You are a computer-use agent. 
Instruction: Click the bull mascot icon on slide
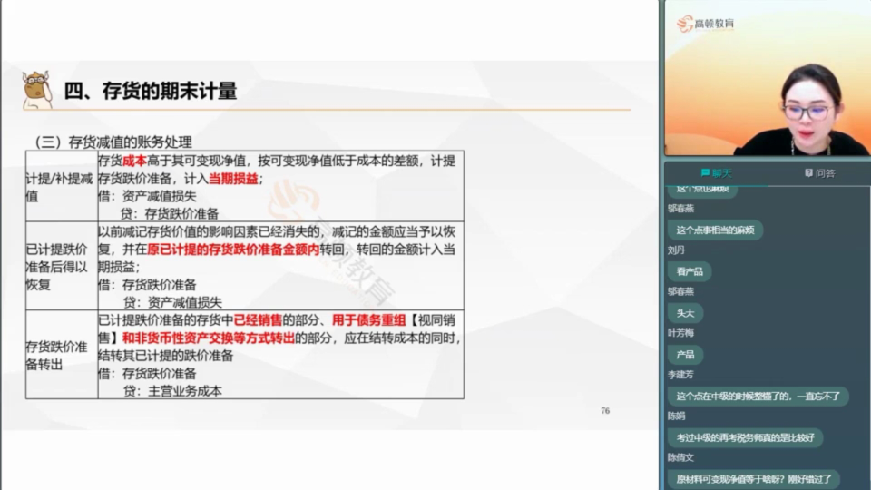(37, 89)
